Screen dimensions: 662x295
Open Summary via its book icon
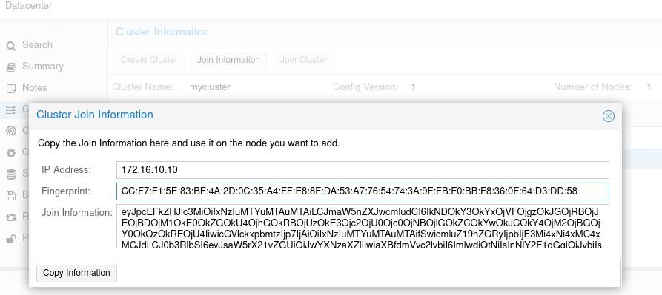[11, 67]
